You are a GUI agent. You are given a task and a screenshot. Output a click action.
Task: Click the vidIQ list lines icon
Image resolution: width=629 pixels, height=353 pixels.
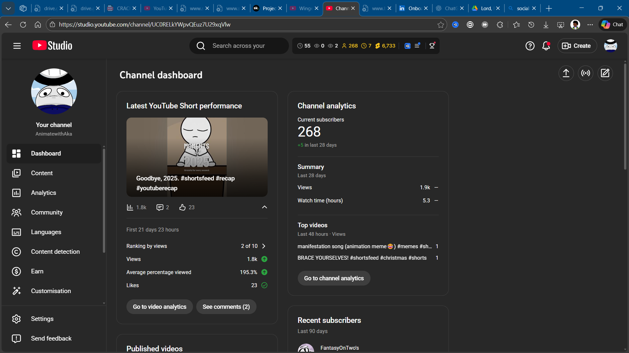[x=417, y=46]
